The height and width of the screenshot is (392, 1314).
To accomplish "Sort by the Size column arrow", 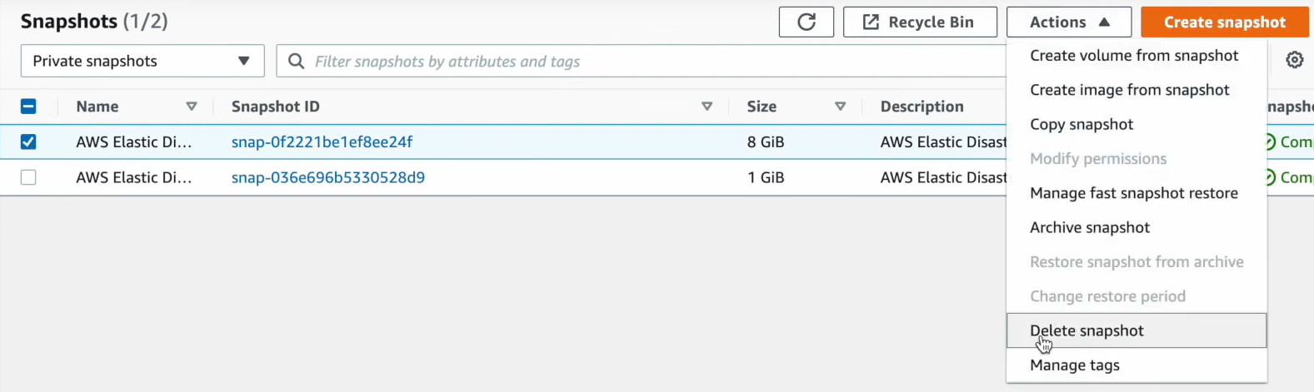I will 840,107.
